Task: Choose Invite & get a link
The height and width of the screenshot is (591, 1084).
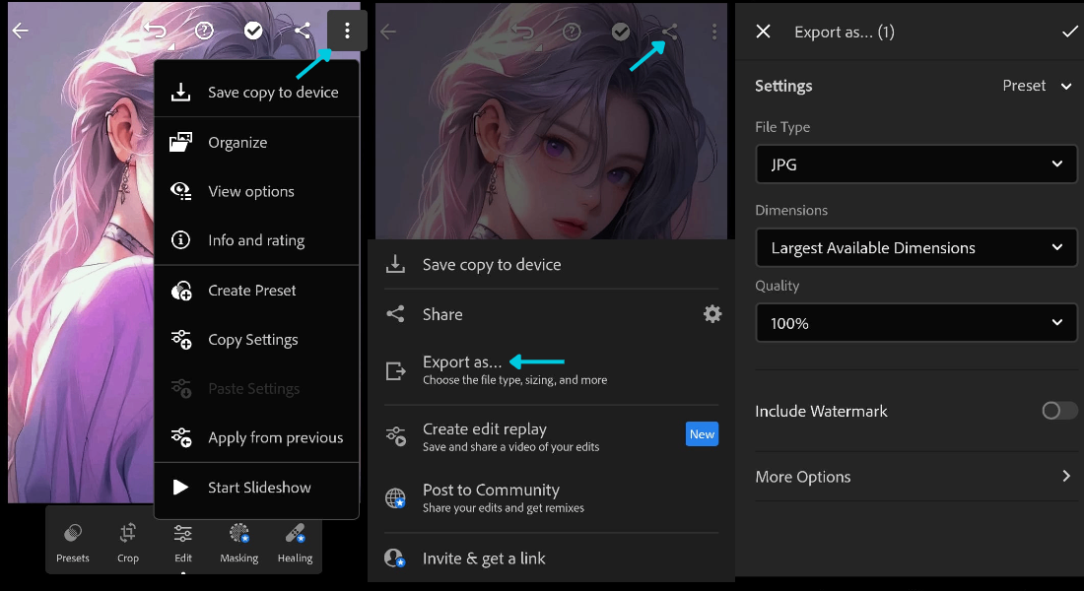Action: (551, 558)
